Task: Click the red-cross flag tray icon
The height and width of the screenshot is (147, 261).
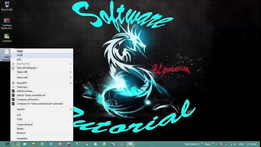Action: point(221,144)
